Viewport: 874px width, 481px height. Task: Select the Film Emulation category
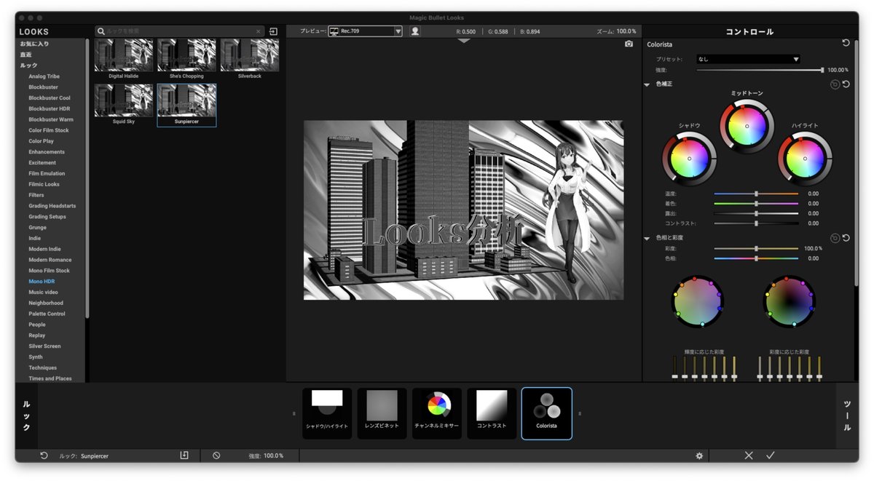47,173
